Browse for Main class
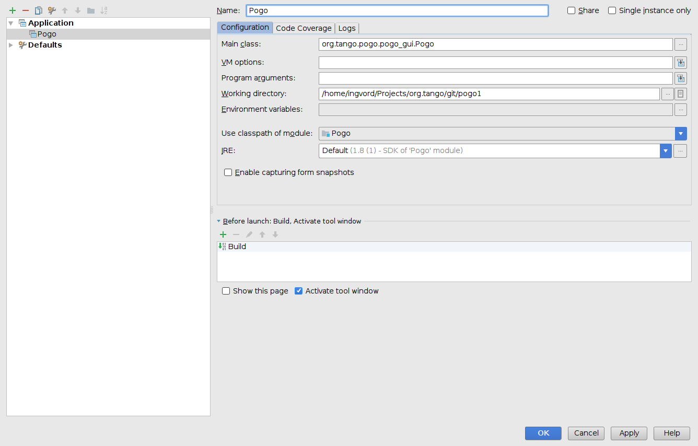 tap(680, 44)
